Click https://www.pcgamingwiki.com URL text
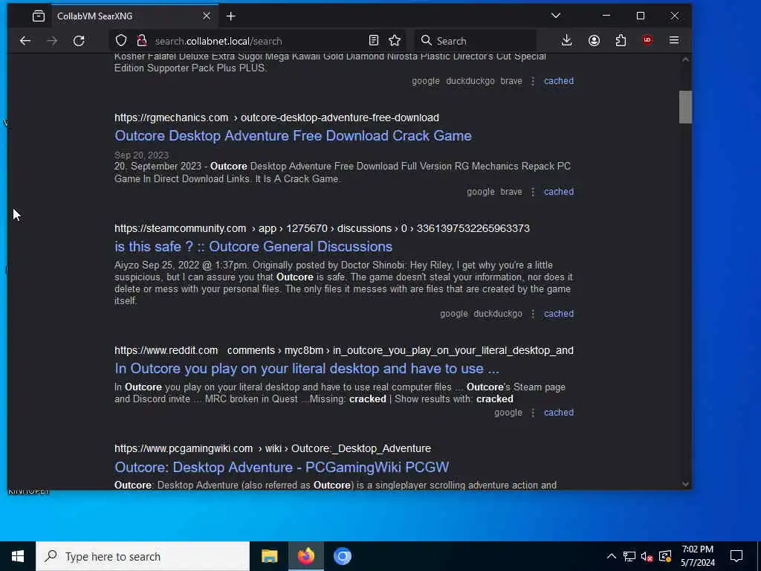This screenshot has height=571, width=761. pos(184,448)
